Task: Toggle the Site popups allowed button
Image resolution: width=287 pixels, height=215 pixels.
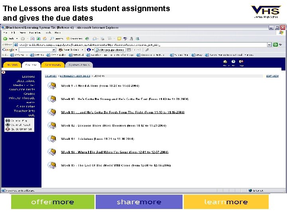Action: coord(110,50)
